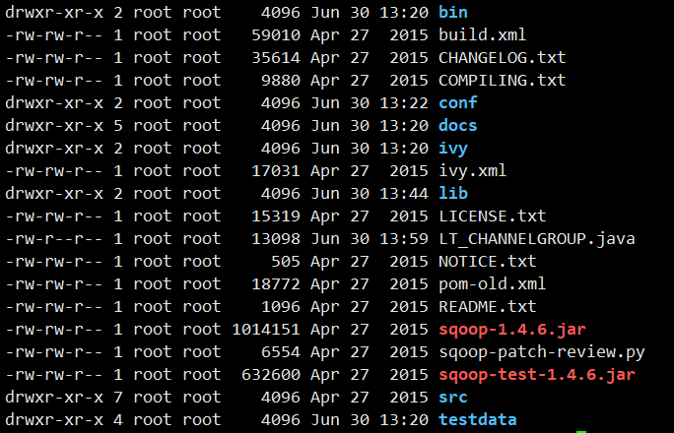674x433 pixels.
Task: Select the src directory name
Action: click(453, 398)
